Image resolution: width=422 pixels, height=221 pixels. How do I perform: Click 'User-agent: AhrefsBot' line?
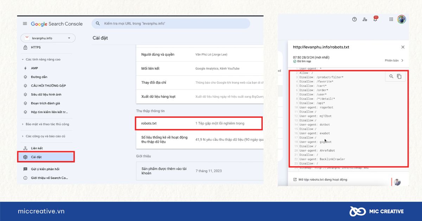[x=317, y=150]
